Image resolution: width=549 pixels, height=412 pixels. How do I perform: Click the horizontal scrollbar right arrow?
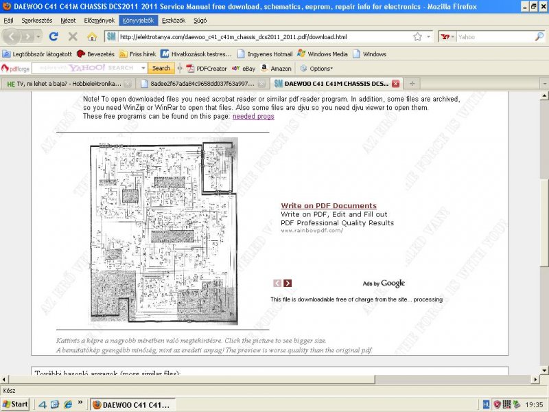pyautogui.click(x=535, y=379)
